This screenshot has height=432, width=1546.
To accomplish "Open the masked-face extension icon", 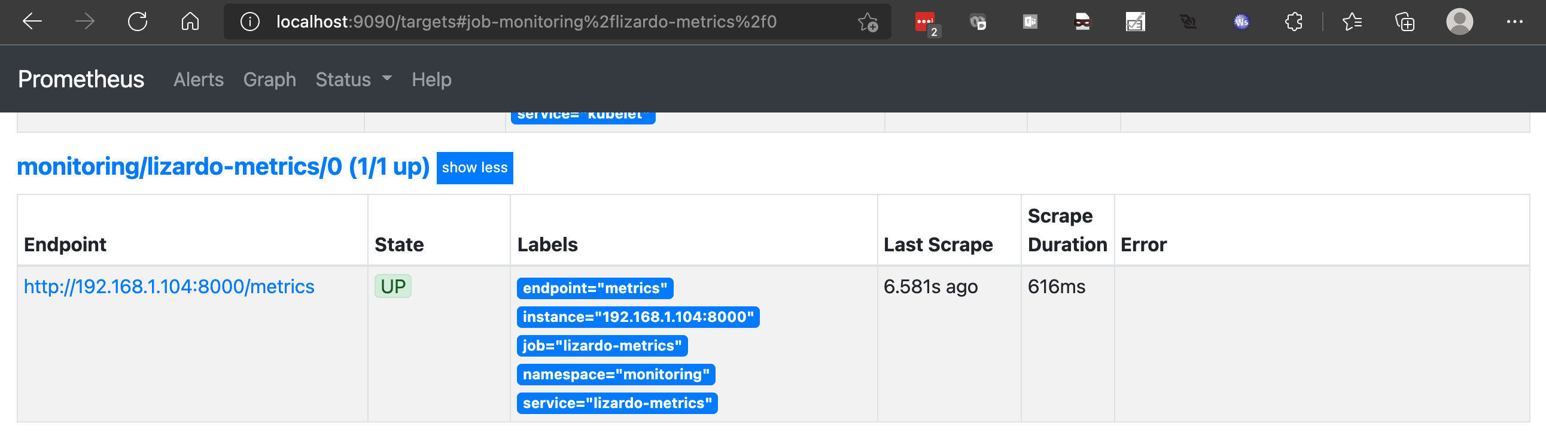I will 1082,22.
